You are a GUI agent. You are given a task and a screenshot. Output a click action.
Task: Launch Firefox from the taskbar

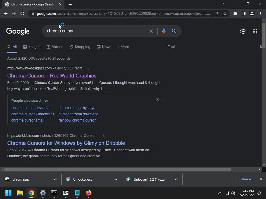click(88, 193)
